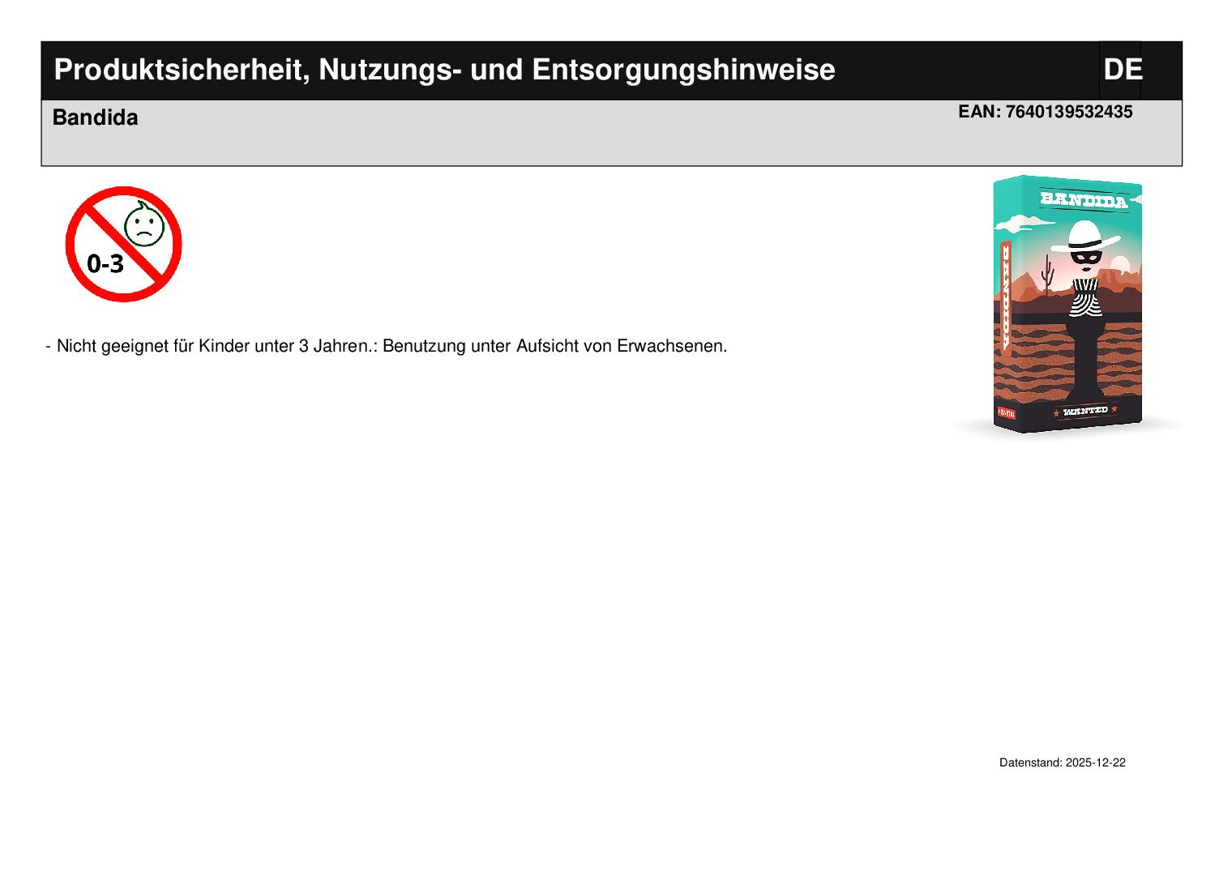Click the cactus on the box art

pos(1047,271)
